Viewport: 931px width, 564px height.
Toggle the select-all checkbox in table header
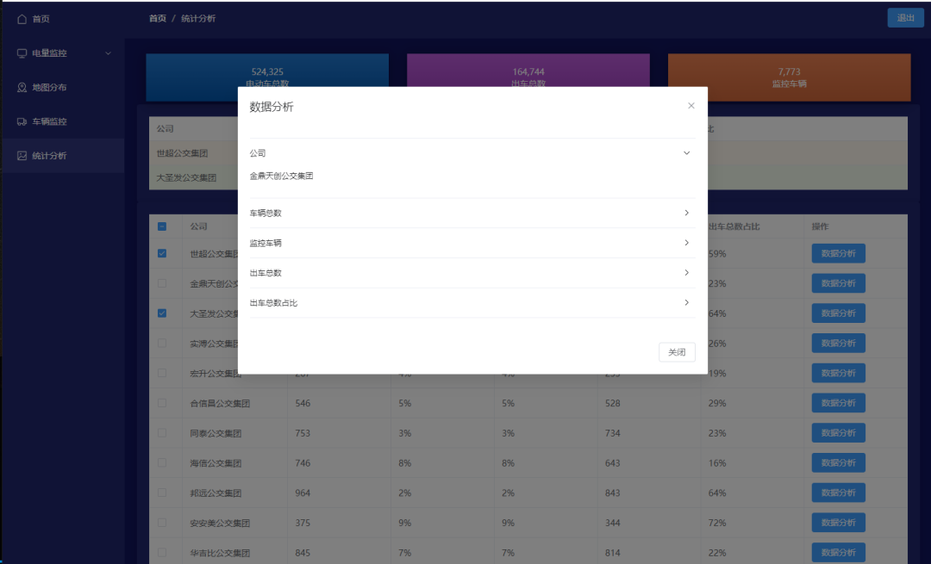(162, 226)
